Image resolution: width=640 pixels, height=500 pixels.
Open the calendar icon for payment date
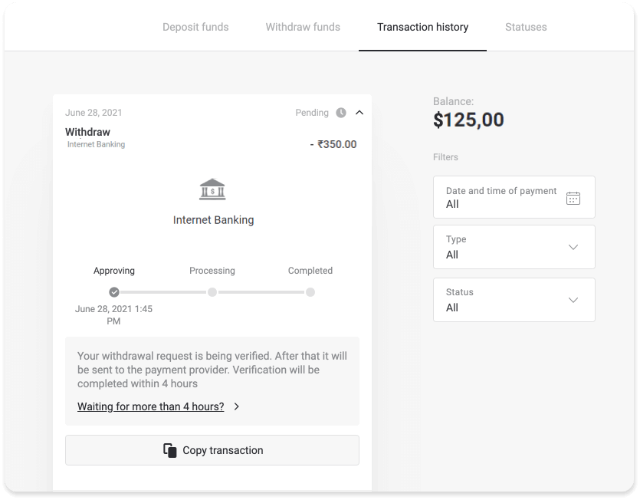(572, 197)
